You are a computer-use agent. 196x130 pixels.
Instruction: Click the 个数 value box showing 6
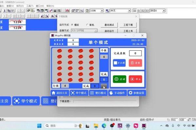[104, 57]
